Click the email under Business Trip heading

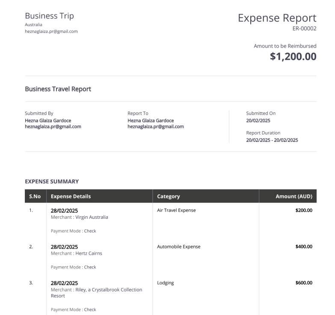tap(51, 31)
